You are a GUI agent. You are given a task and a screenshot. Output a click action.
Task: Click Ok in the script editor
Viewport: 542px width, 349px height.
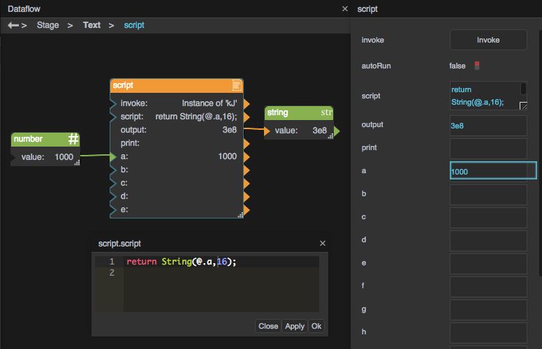click(316, 326)
